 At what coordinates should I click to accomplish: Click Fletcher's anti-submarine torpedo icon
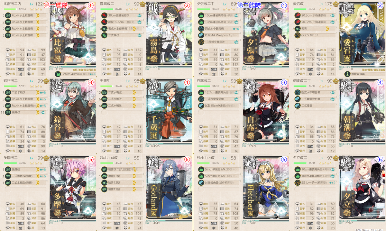200,182
